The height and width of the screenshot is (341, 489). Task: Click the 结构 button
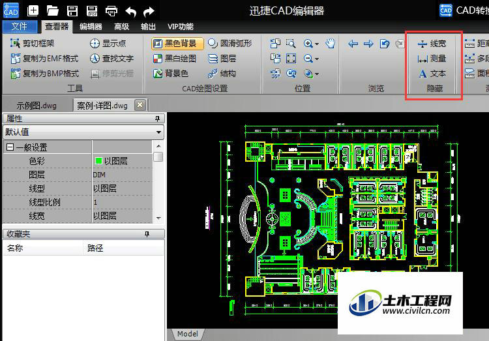pos(222,73)
